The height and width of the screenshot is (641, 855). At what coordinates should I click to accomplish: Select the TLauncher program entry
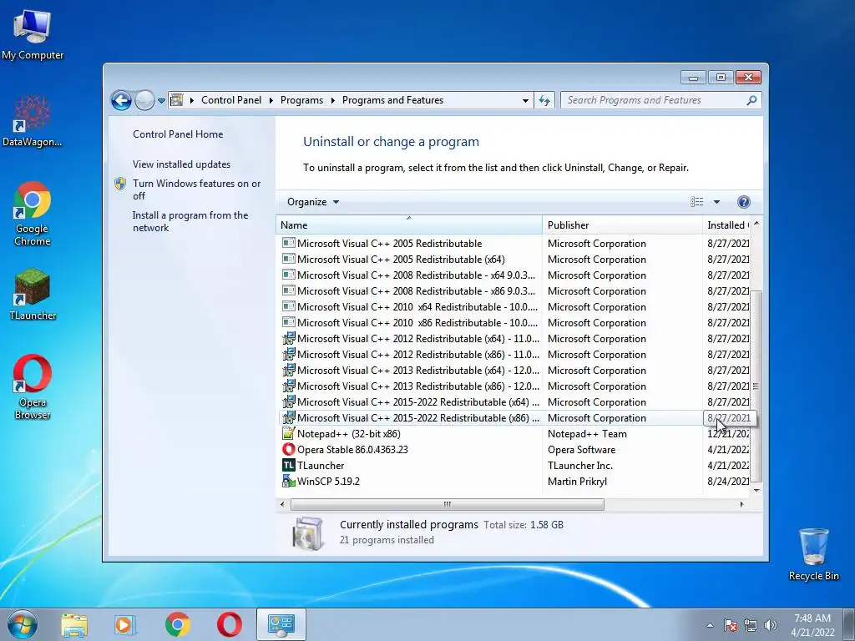(x=514, y=466)
